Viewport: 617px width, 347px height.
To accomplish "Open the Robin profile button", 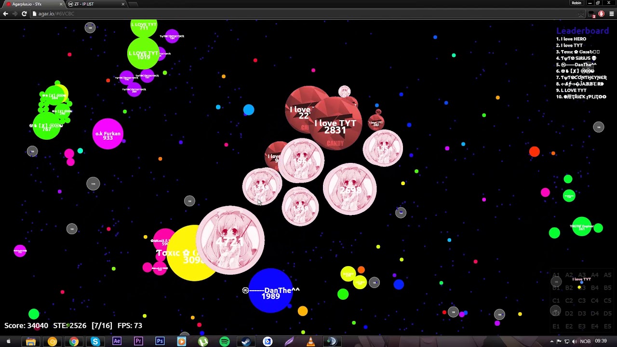I will [577, 3].
